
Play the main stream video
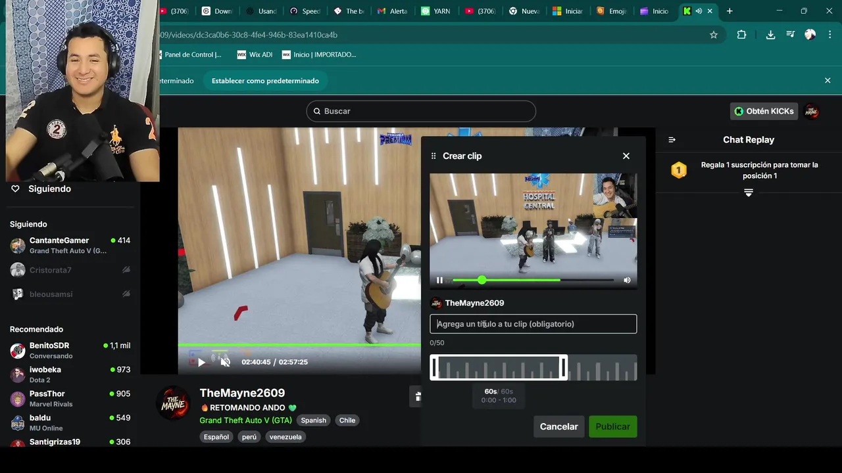click(x=201, y=362)
